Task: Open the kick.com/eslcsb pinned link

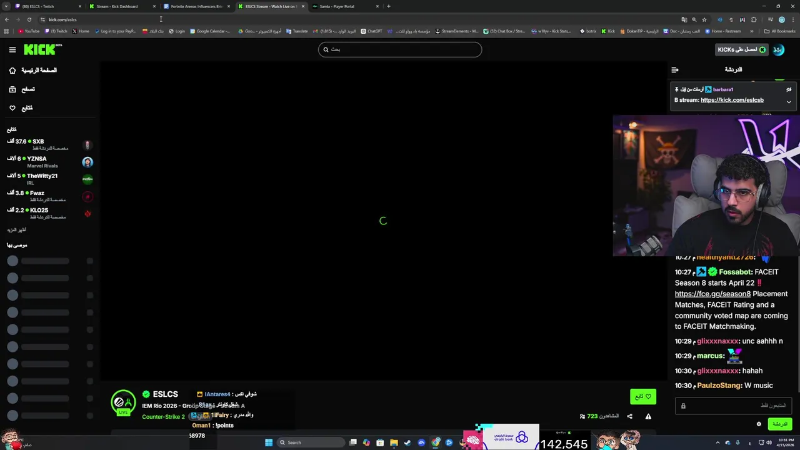Action: click(732, 100)
